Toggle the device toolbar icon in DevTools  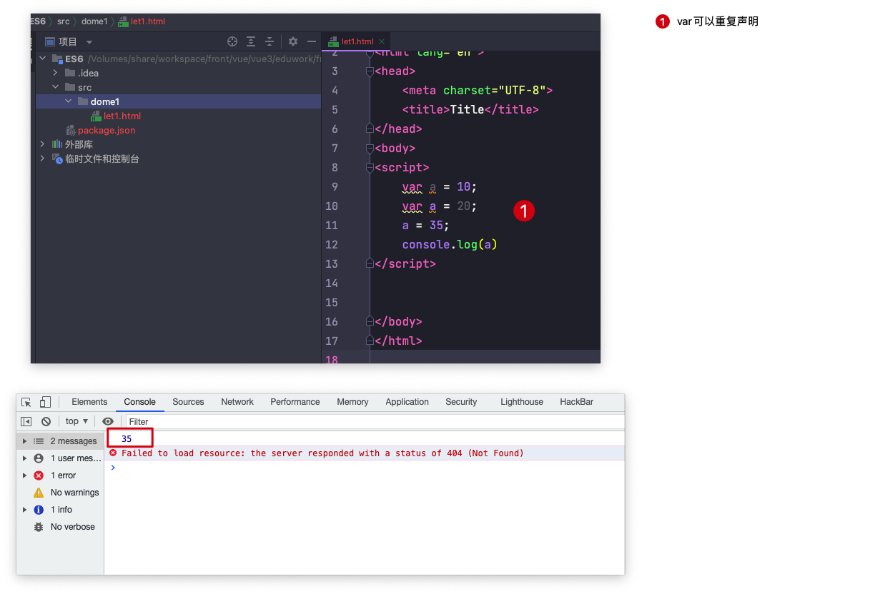coord(45,402)
